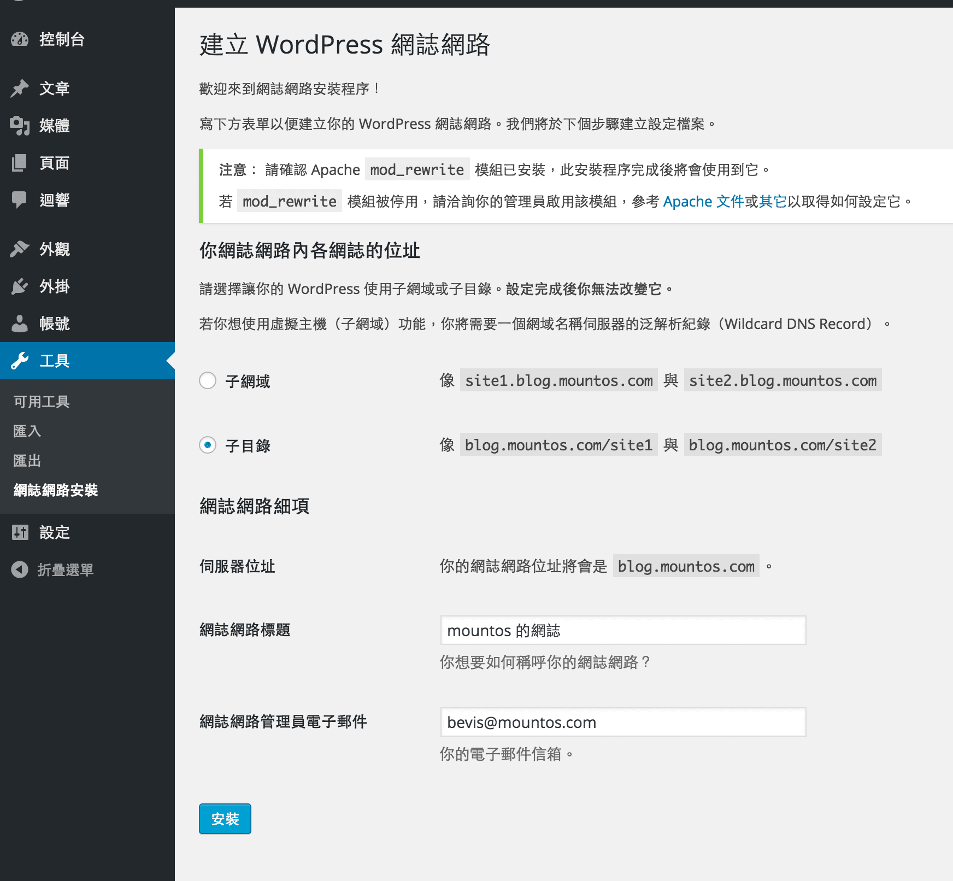The width and height of the screenshot is (953, 881).
Task: Open the Apache 文件 link
Action: 703,202
